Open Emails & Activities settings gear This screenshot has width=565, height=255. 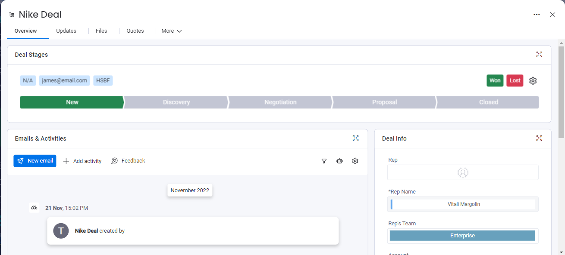[355, 161]
